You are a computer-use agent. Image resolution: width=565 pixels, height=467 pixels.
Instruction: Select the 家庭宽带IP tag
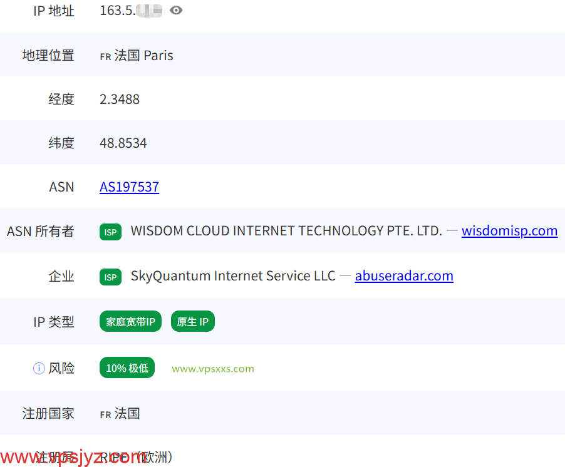(130, 321)
